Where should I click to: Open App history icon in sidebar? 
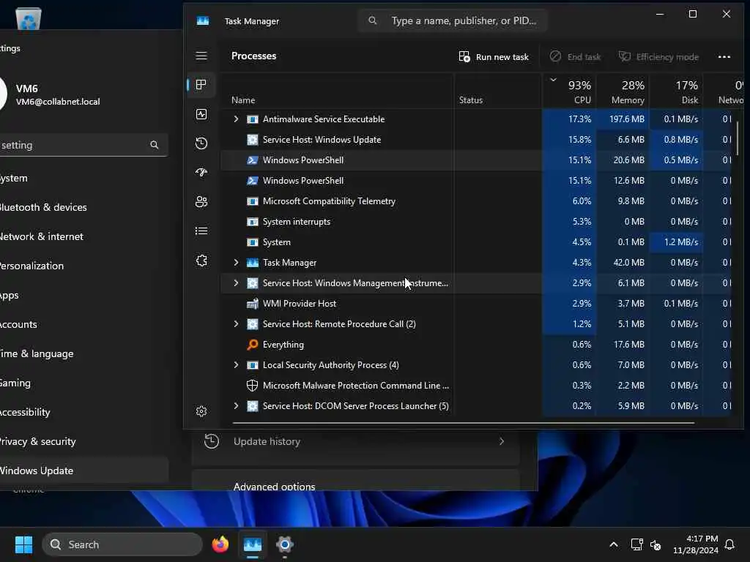coord(201,143)
